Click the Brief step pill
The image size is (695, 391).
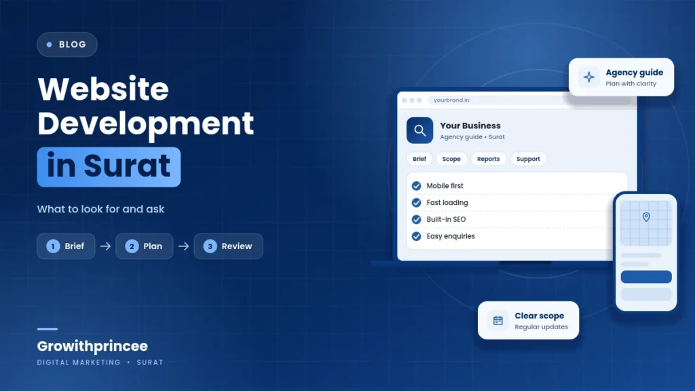66,246
